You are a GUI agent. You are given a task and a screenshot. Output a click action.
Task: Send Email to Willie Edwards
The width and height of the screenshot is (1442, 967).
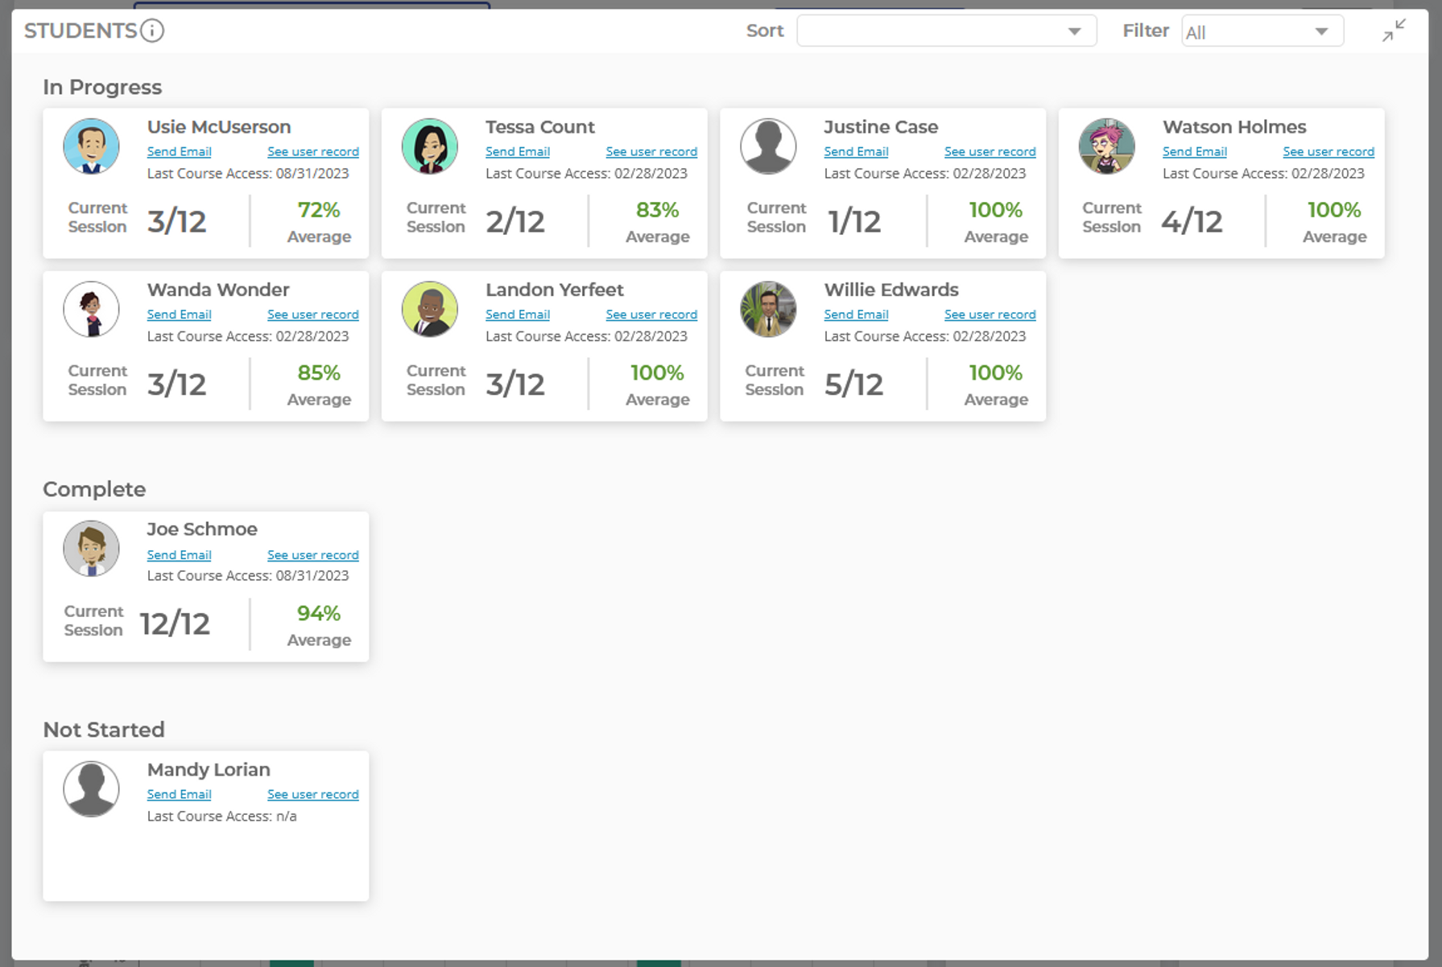(x=856, y=315)
